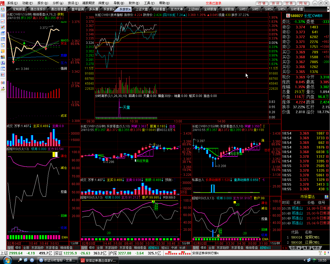
Task: Click the 交易 button at top right
Action: (289, 3)
